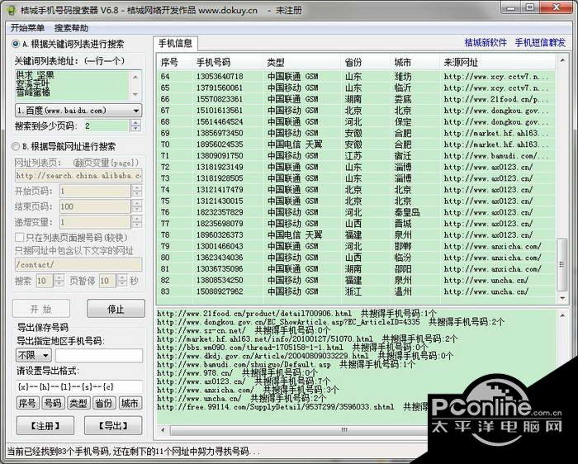Minimize the window
Viewport: 578px width, 464px height.
tap(510, 7)
